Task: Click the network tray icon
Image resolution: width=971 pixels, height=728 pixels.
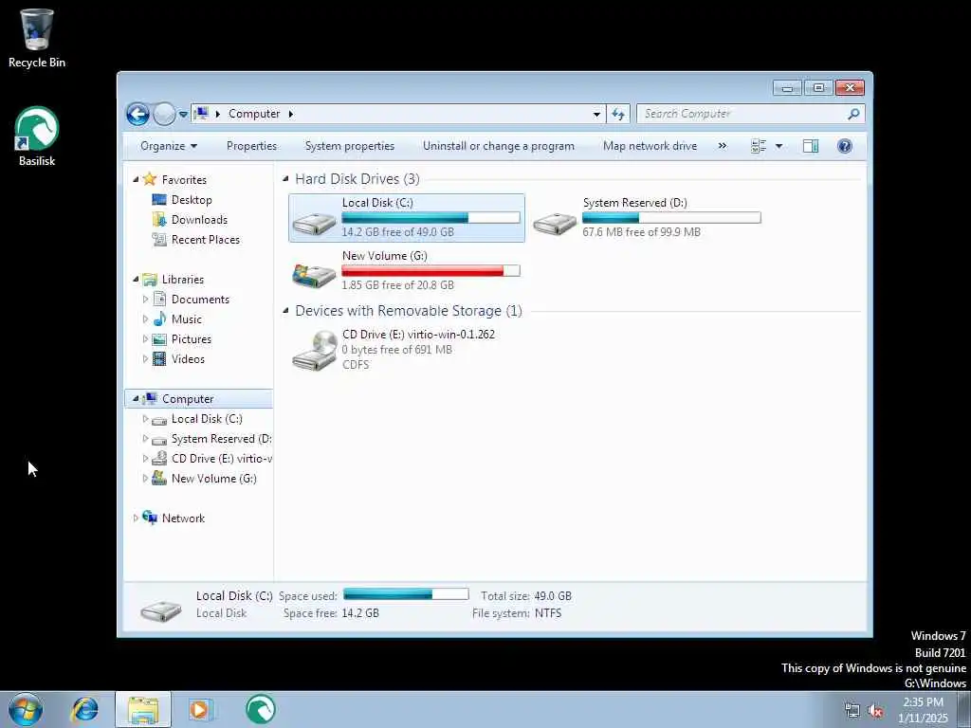Action: 852,711
